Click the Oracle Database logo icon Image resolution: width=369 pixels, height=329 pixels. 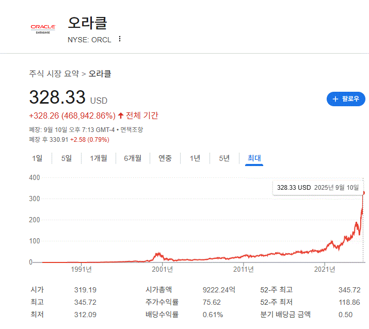coord(43,28)
